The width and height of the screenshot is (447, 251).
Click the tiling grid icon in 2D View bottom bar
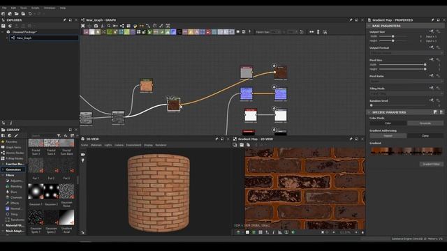tap(261, 232)
